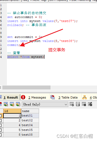Select the id cell with value 2

(12, 120)
